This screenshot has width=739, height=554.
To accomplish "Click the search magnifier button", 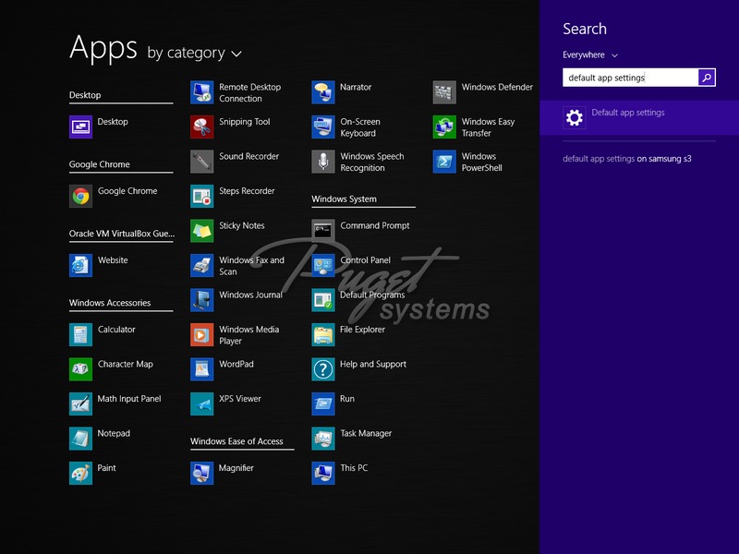I will point(707,78).
